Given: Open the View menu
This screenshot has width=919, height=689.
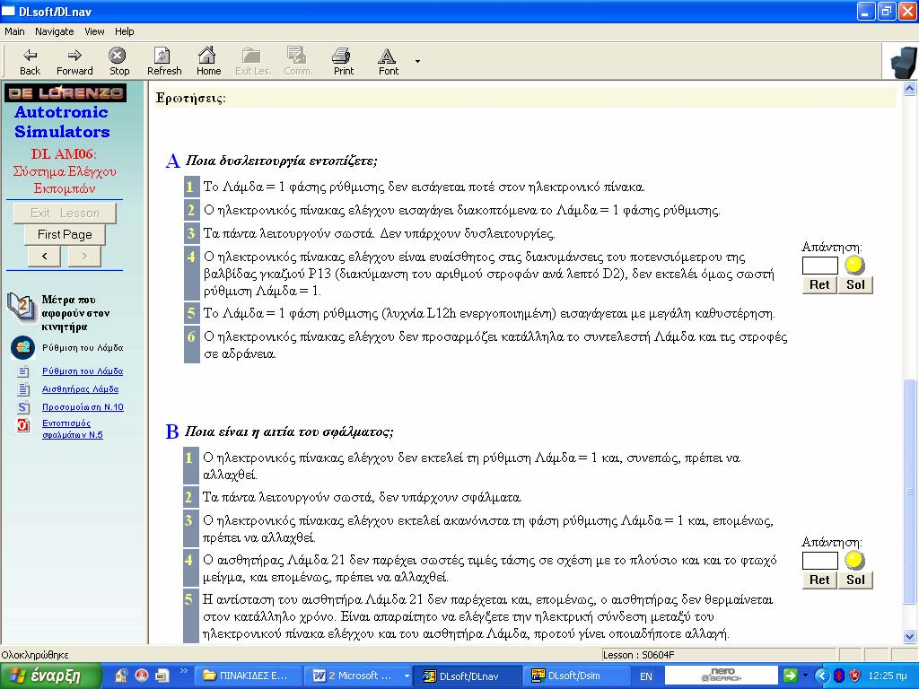Looking at the screenshot, I should [94, 31].
